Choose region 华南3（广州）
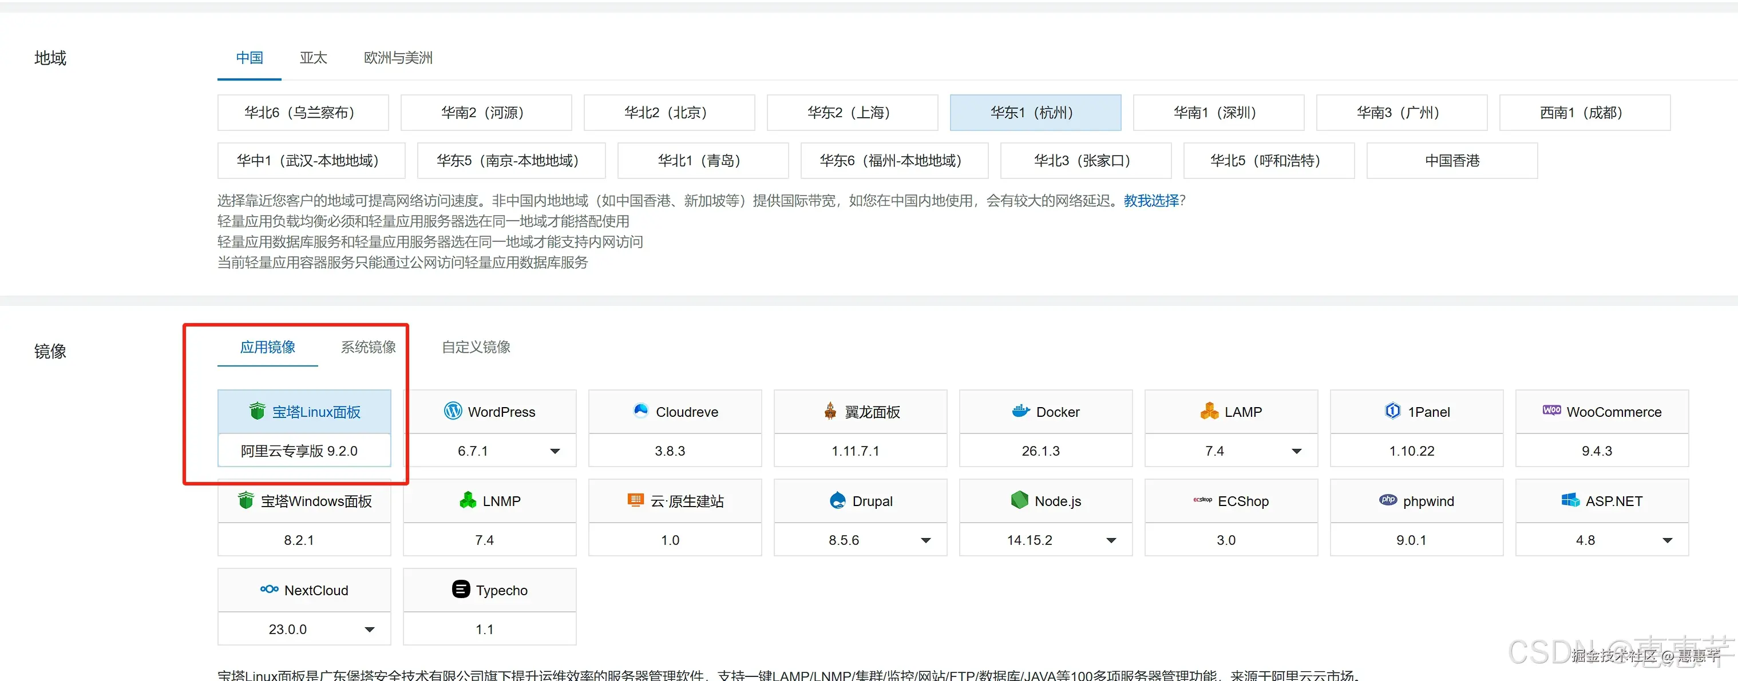 pos(1402,113)
